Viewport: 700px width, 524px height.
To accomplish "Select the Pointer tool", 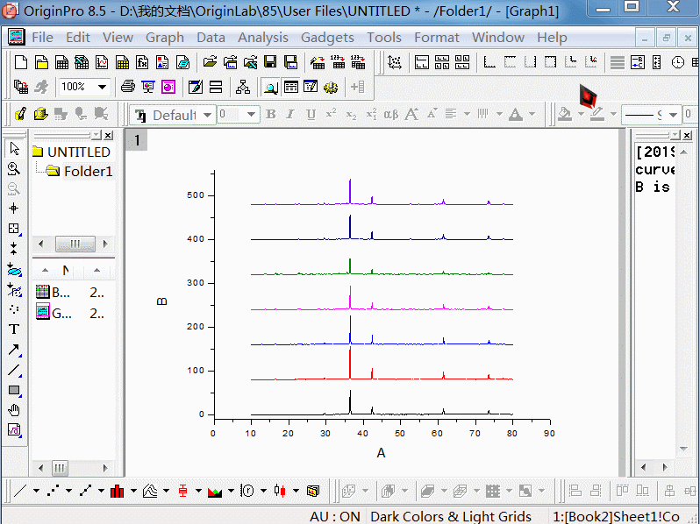I will [14, 149].
